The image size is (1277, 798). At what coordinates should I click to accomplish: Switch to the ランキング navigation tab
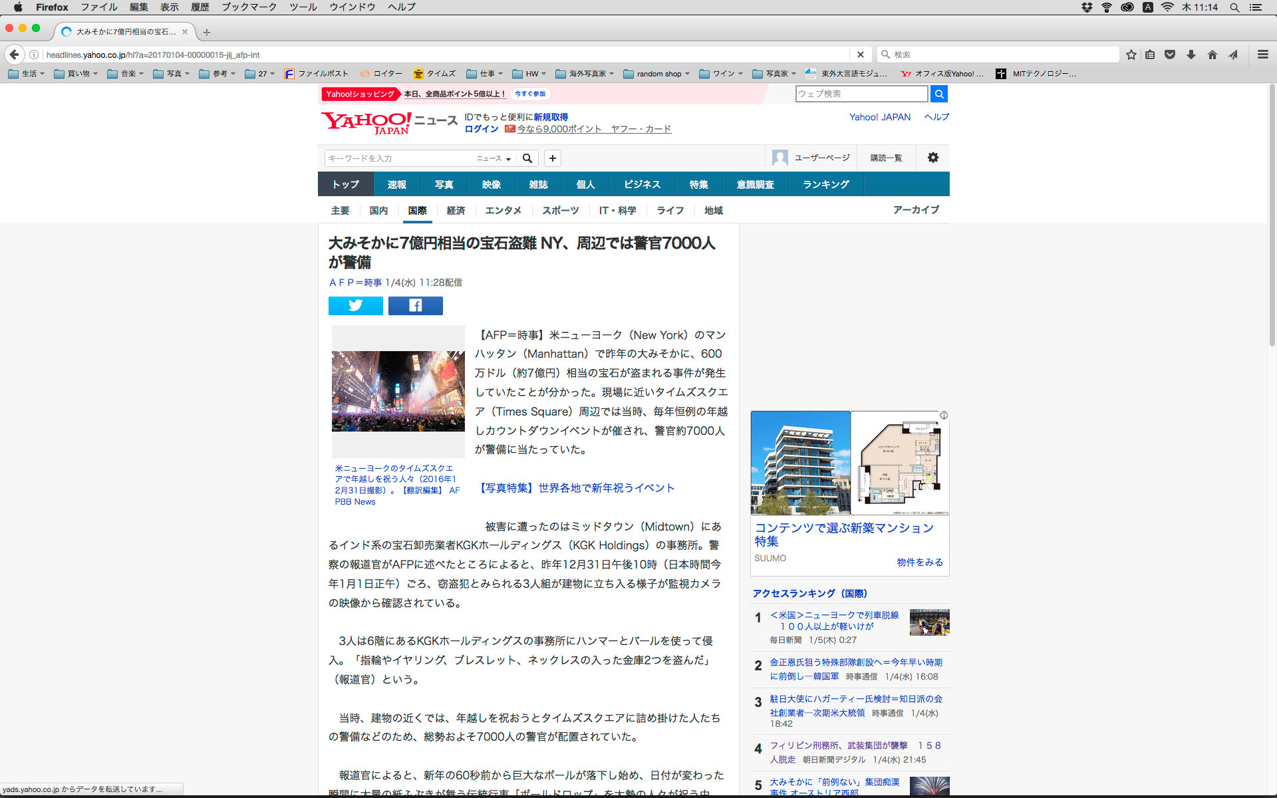825,184
